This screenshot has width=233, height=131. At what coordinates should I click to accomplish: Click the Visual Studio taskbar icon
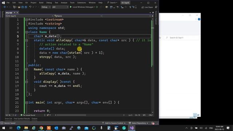[x=131, y=128]
